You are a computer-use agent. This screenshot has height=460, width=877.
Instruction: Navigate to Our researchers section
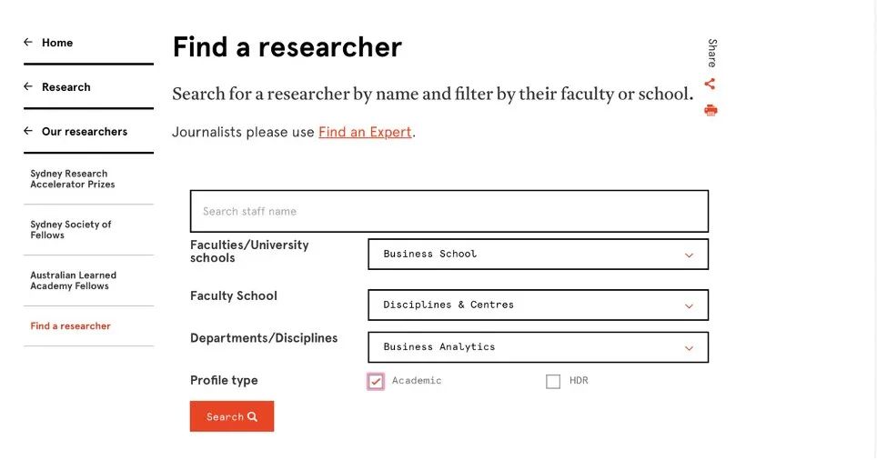tap(85, 131)
